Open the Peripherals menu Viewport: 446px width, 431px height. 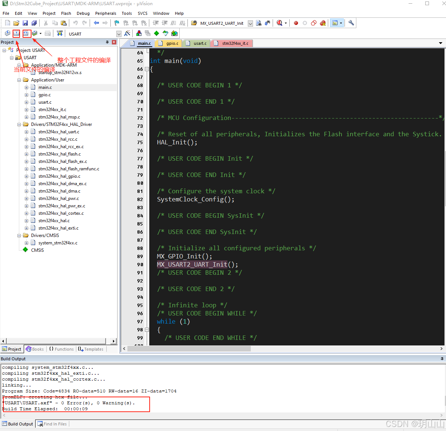(106, 13)
